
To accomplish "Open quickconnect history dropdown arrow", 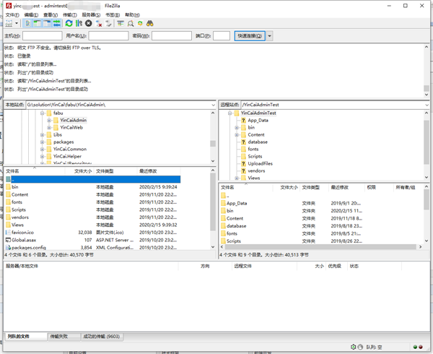I will pyautogui.click(x=270, y=36).
